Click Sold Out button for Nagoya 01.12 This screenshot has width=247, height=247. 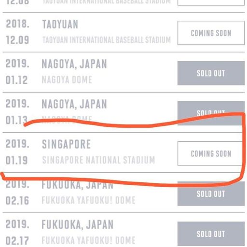click(x=211, y=73)
